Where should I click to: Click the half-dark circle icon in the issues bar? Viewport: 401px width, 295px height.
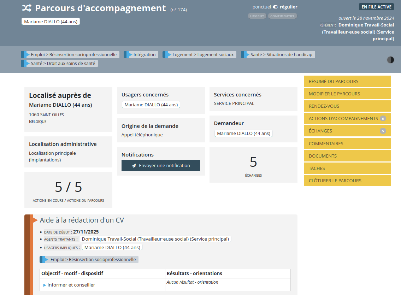point(390,60)
